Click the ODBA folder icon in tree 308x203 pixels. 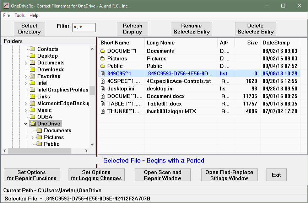tap(32, 117)
